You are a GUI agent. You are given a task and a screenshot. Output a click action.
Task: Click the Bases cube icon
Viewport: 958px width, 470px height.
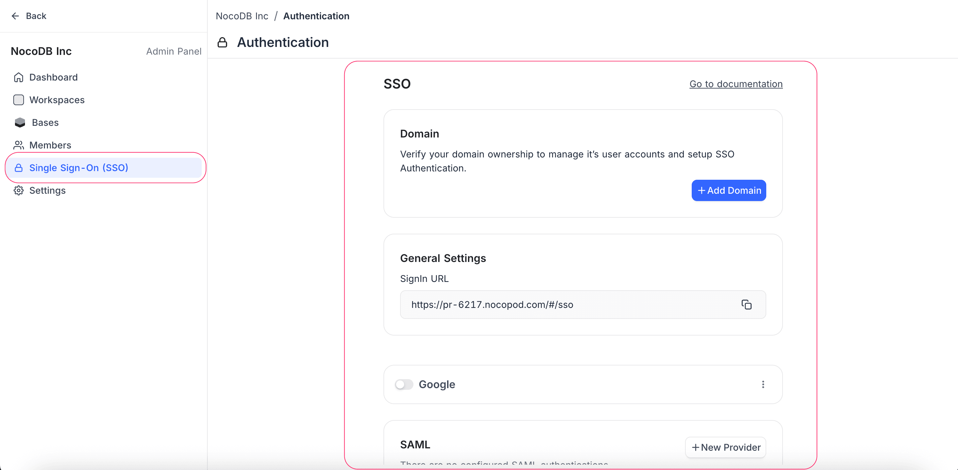click(20, 123)
